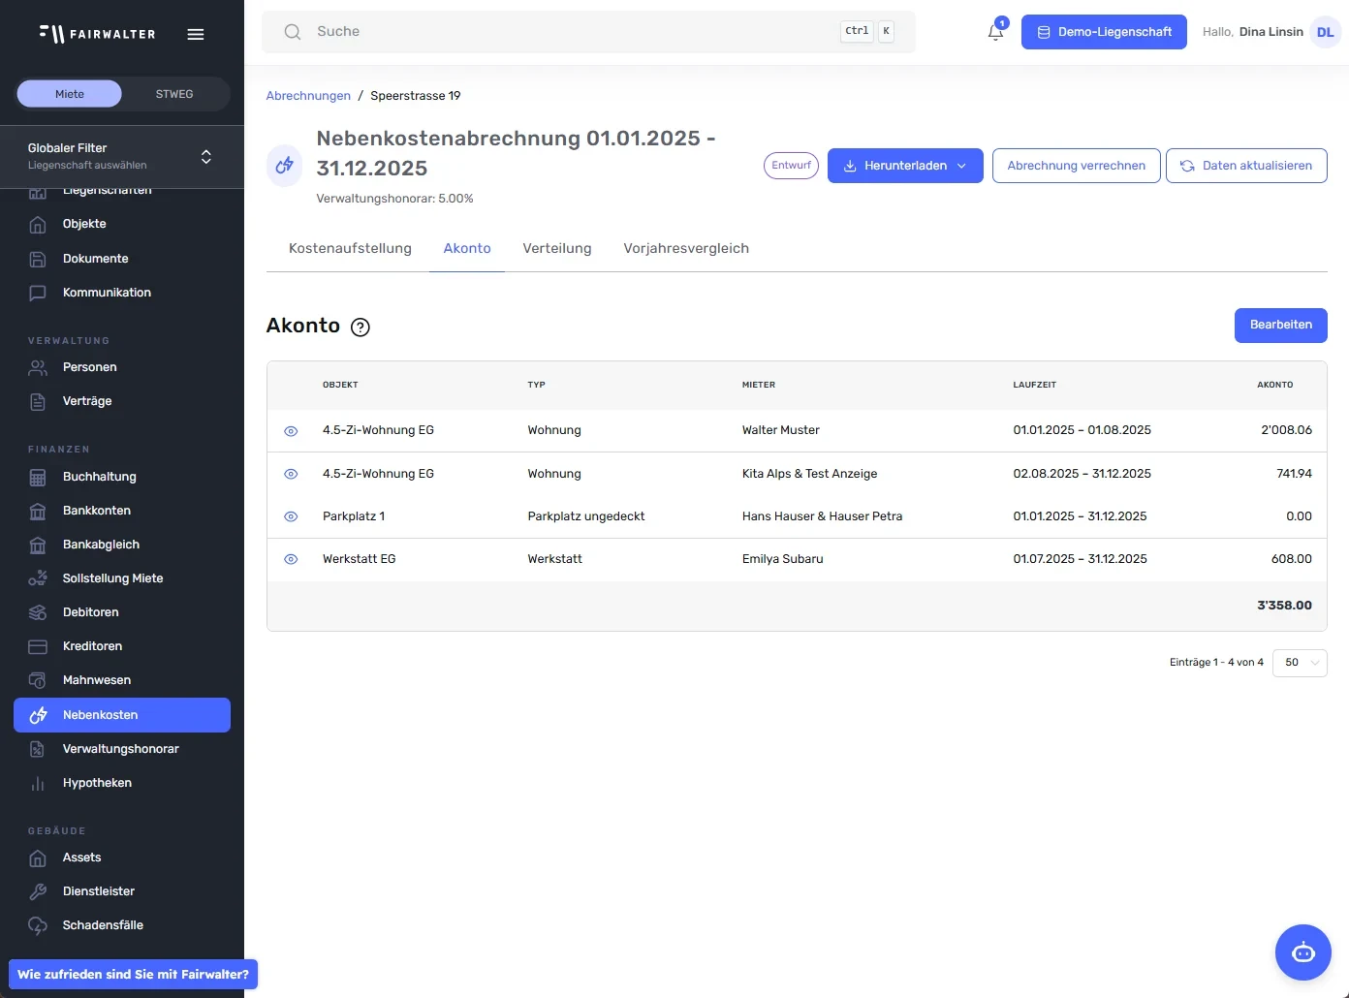The height and width of the screenshot is (998, 1349).
Task: Click the Hypotheken chart icon
Action: 38,783
